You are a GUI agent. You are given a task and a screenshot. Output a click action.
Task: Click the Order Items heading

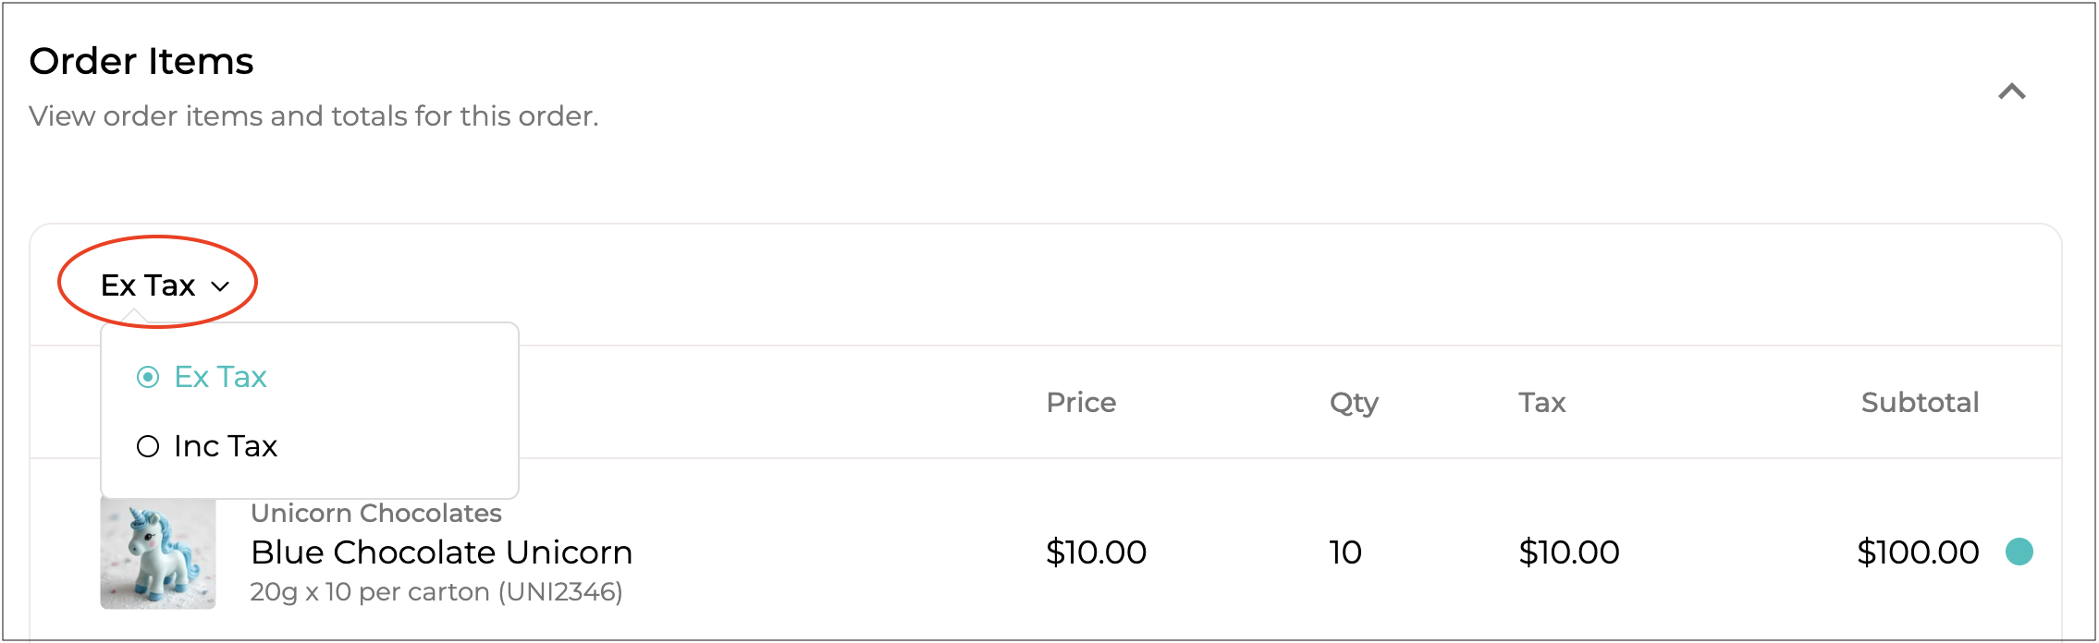click(x=141, y=61)
